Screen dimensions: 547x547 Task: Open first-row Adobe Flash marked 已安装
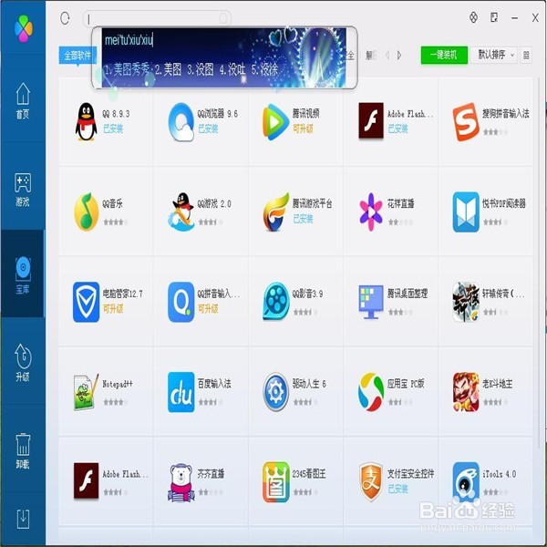[x=371, y=120]
